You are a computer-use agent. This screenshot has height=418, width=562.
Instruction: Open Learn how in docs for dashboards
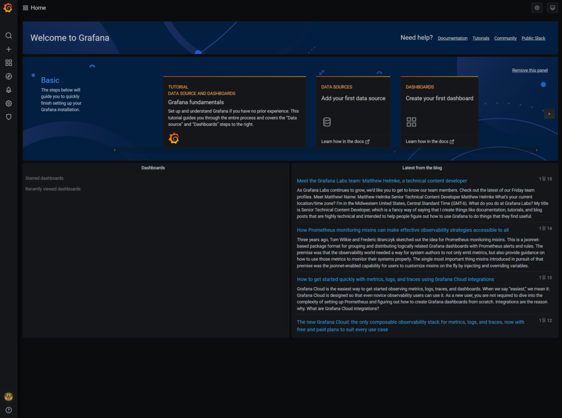[x=430, y=141]
